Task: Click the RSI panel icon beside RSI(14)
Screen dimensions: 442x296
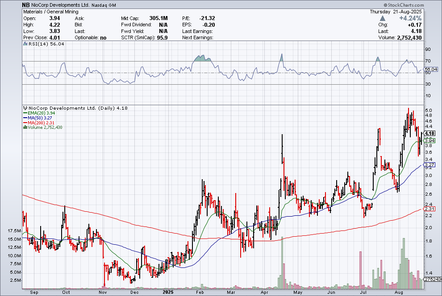Action: point(25,44)
